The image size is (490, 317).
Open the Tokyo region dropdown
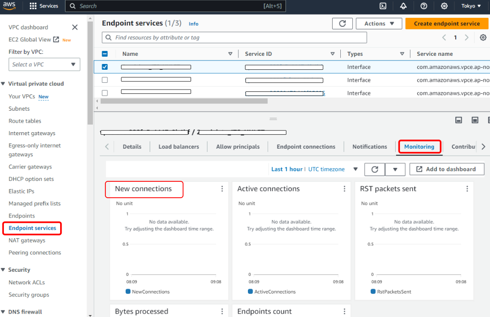click(471, 6)
